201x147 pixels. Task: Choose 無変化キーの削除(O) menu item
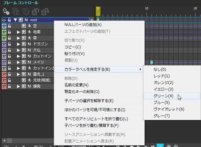pos(99,91)
